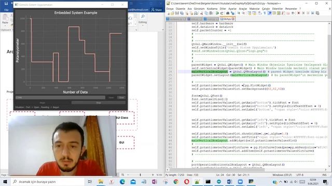Switch to the GUI.py tab
332x186 pixels.
pos(227,19)
